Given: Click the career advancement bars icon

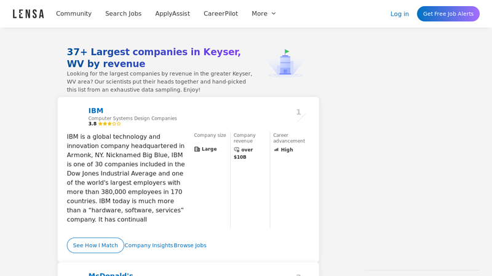Looking at the screenshot, I should tap(276, 150).
